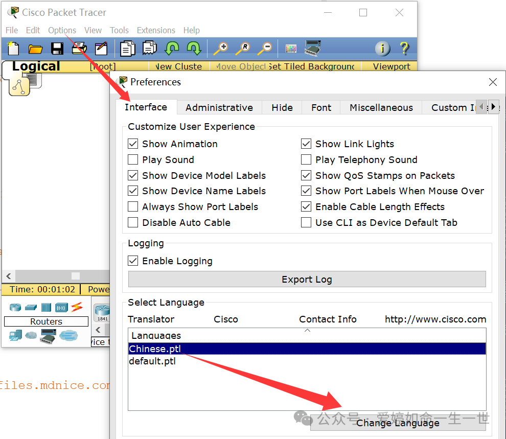Select the Multiuser Connection icon

[x=68, y=336]
